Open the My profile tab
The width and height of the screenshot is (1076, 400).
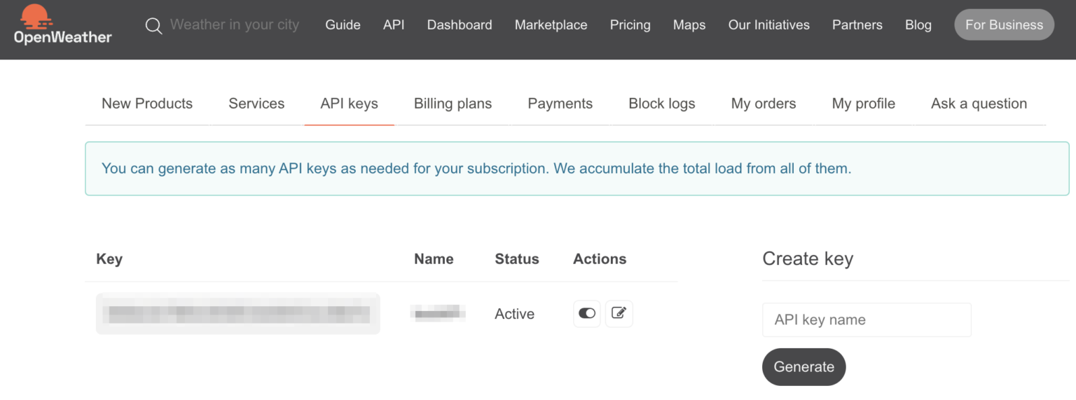coord(863,104)
